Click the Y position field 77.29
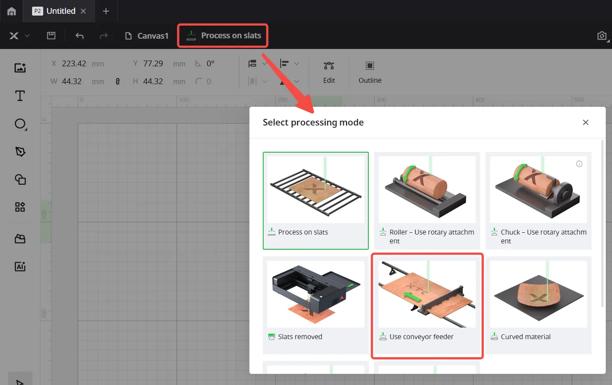This screenshot has width=612, height=385. pos(159,64)
